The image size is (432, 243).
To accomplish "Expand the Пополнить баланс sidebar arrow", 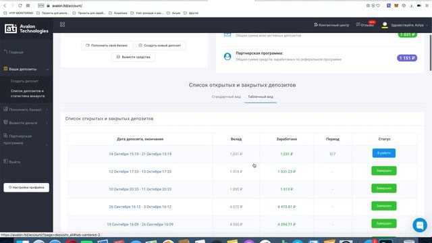I will (x=47, y=110).
